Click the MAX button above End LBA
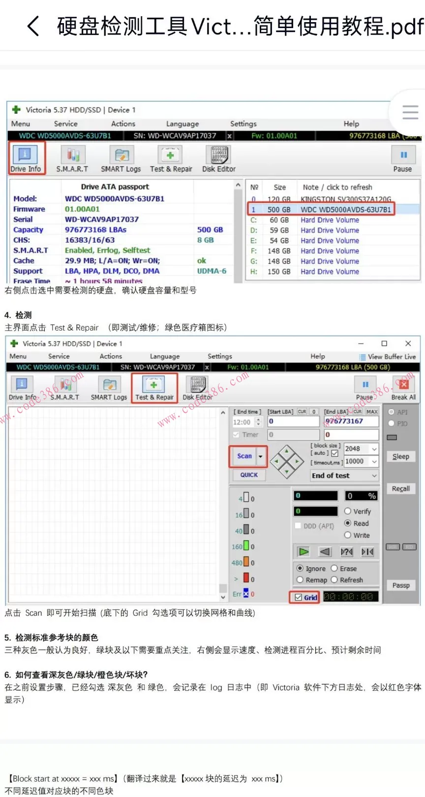425x797 pixels. [372, 412]
